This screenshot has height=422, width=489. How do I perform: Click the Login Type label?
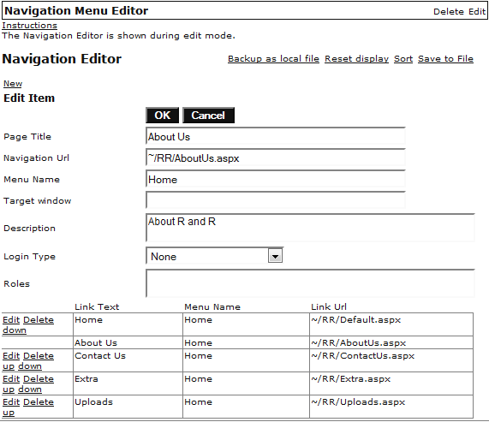(x=30, y=257)
